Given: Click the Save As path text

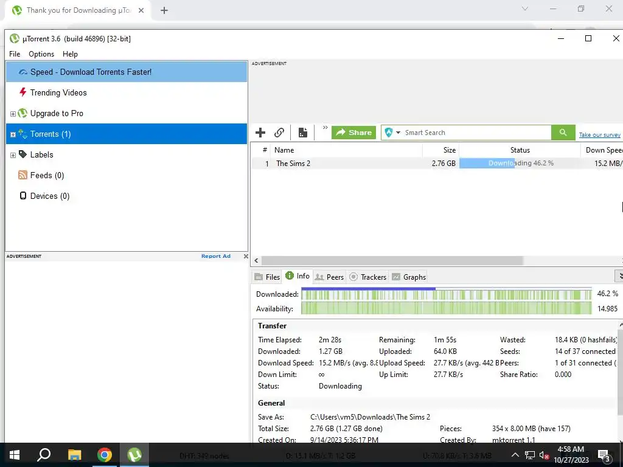Looking at the screenshot, I should (x=370, y=417).
